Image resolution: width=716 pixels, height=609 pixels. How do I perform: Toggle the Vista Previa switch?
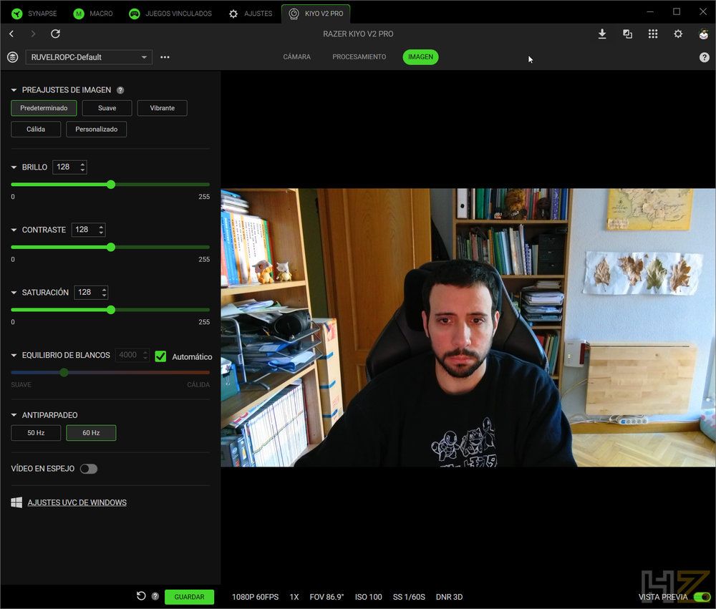point(702,597)
